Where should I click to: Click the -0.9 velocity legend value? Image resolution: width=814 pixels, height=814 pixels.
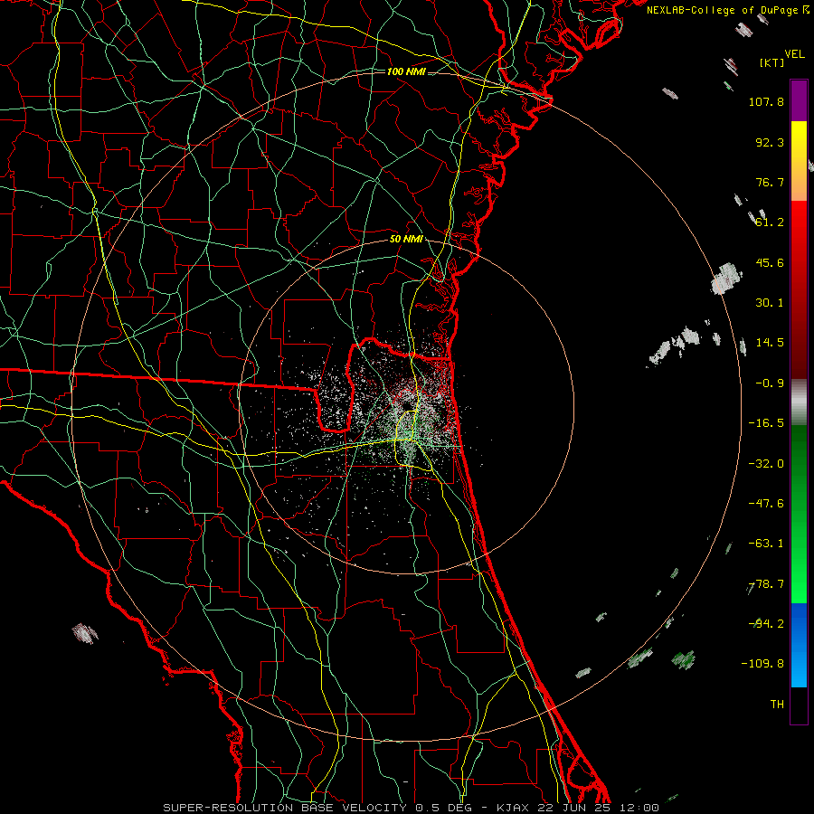coord(770,383)
